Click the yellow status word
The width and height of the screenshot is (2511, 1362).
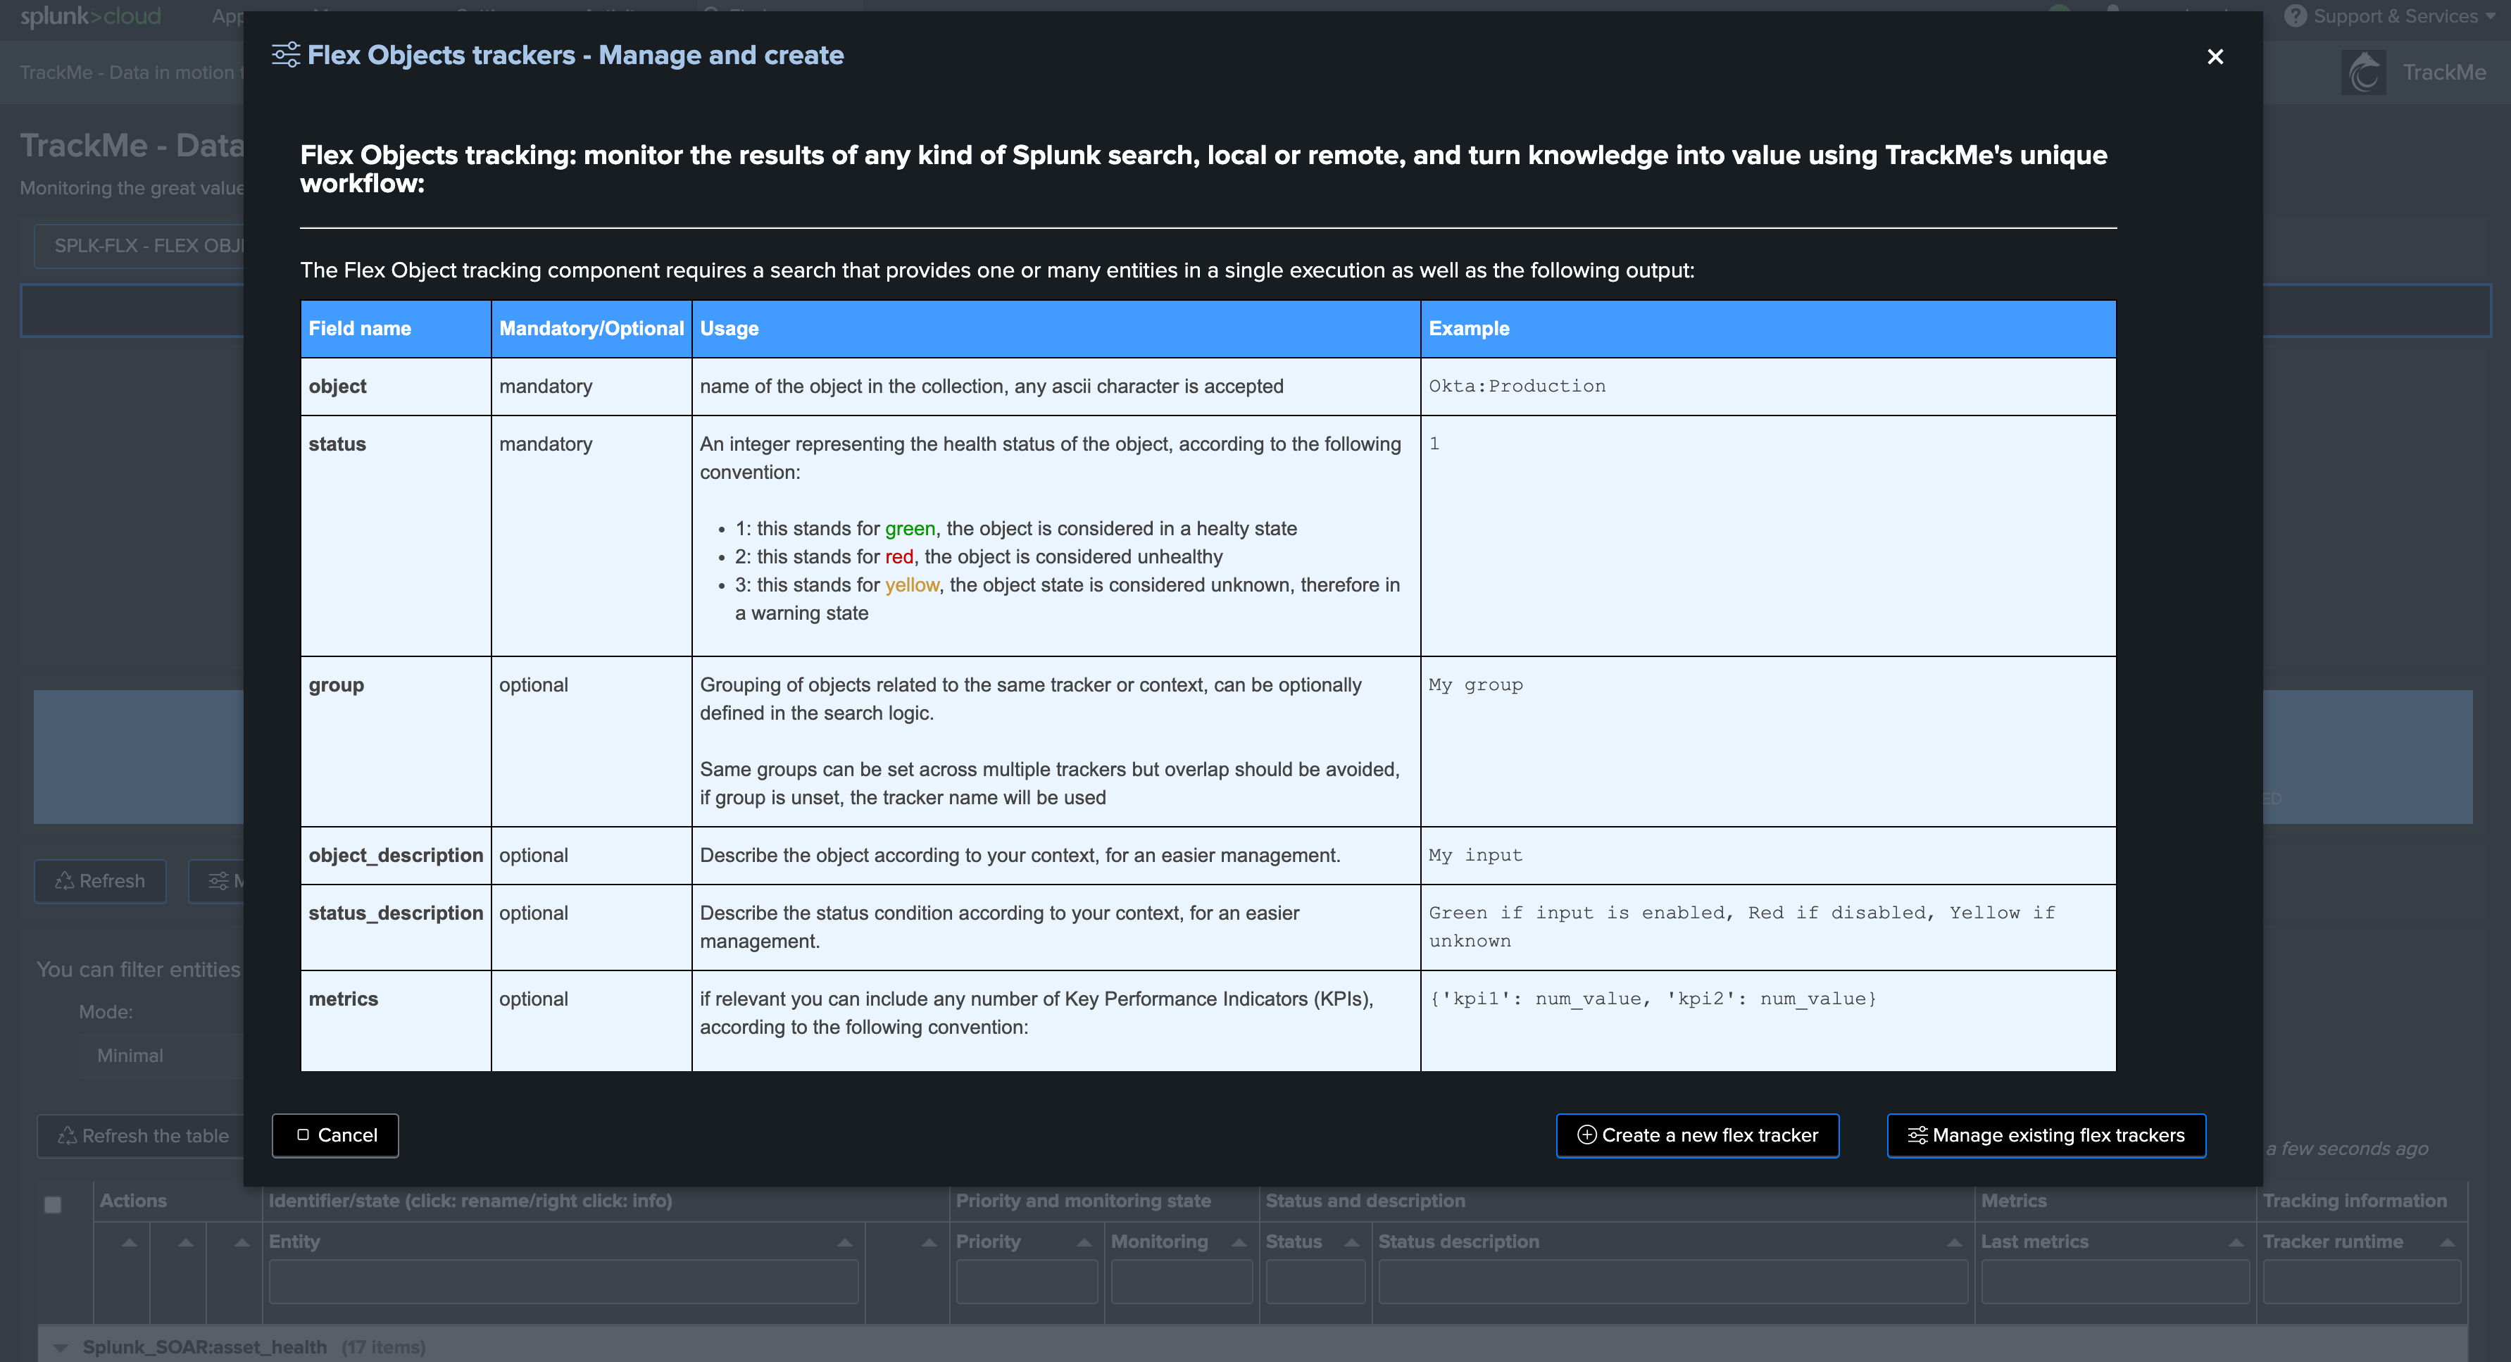pos(911,585)
